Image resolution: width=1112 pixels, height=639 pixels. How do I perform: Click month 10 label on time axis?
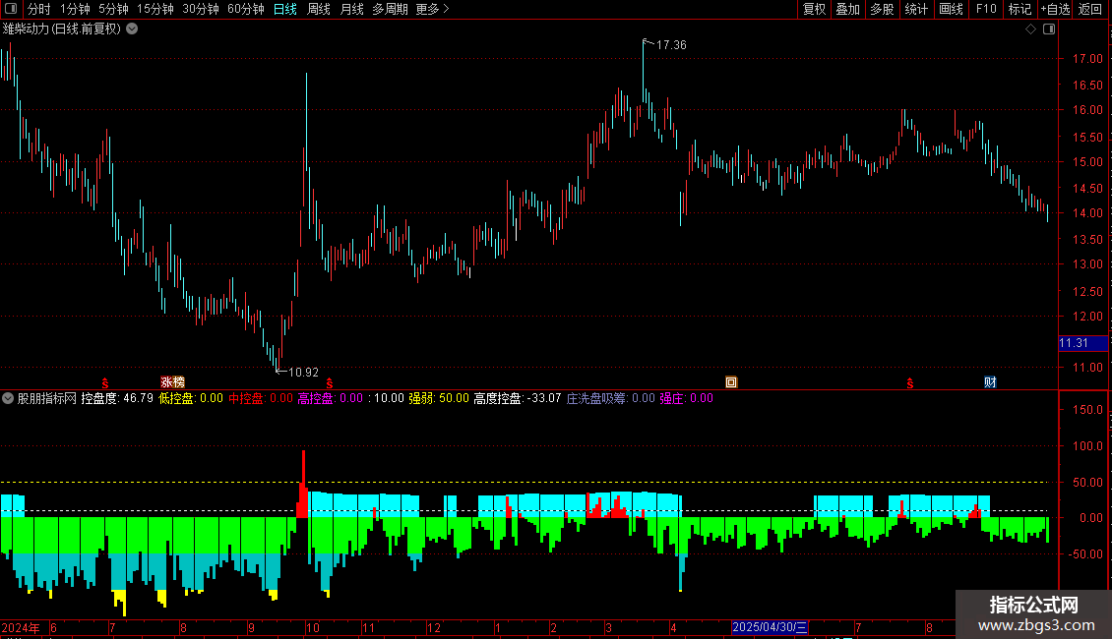coord(313,627)
